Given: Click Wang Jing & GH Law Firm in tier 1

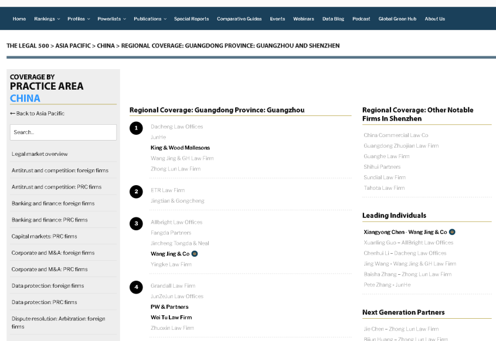Looking at the screenshot, I should tap(182, 158).
